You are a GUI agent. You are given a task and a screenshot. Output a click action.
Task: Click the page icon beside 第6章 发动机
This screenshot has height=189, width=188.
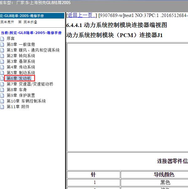(2, 78)
